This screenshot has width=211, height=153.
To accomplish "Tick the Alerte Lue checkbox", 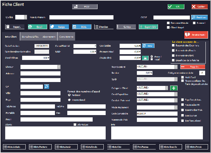I will [75, 124].
